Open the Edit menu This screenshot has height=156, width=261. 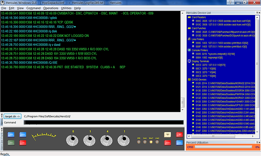pos(11,8)
